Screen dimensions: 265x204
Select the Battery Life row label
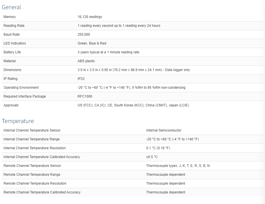coord(12,52)
